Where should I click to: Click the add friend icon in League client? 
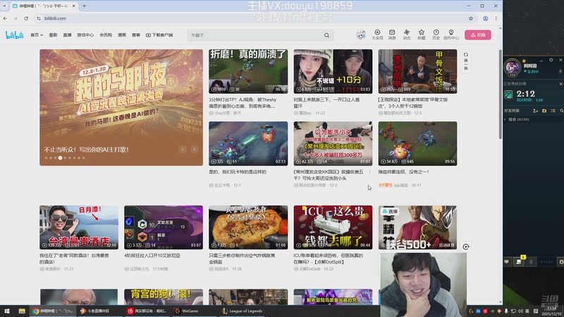(x=535, y=111)
